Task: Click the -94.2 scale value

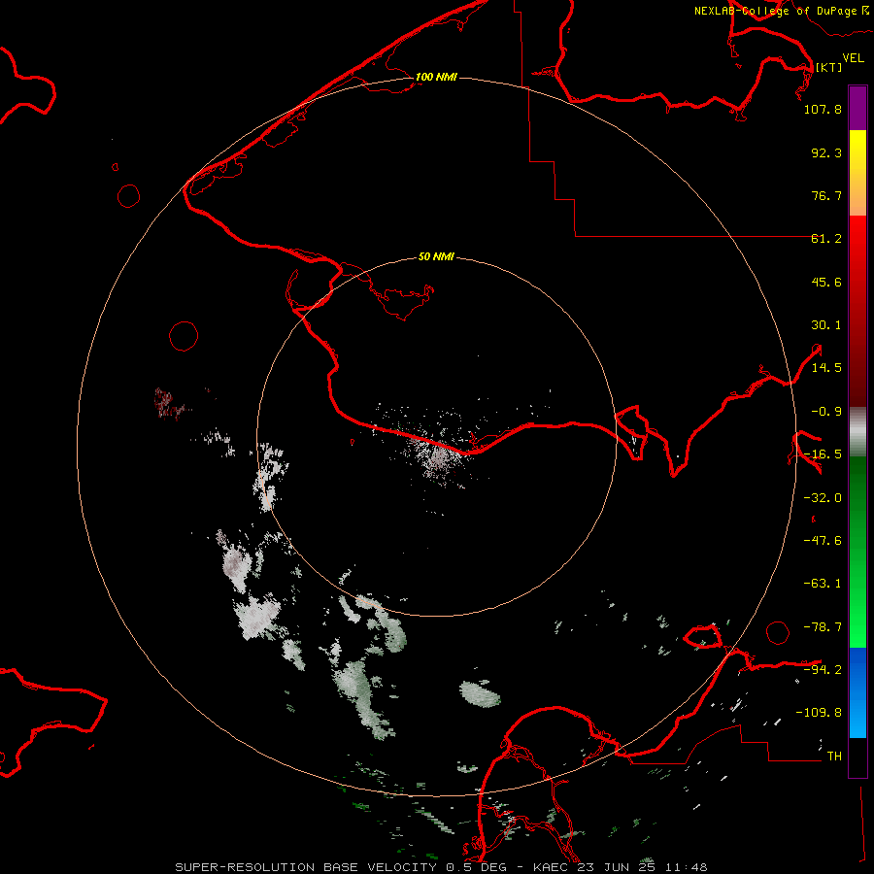Action: click(x=823, y=670)
